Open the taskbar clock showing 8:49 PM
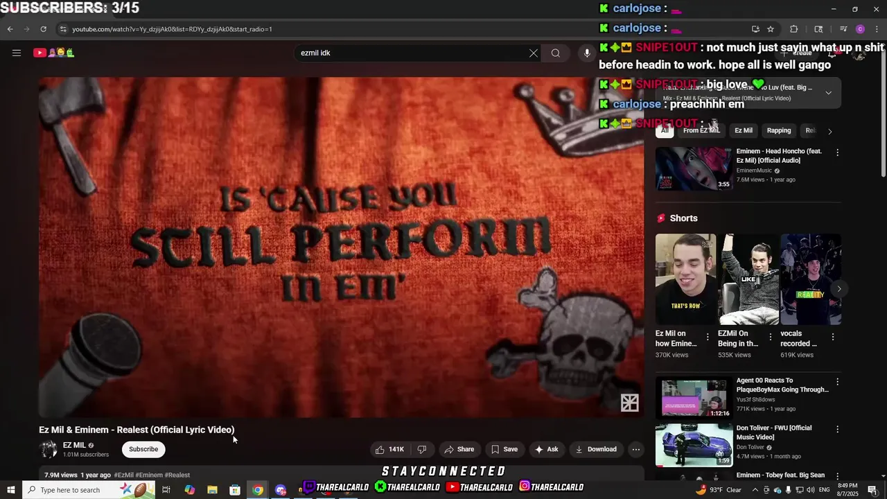 848,490
